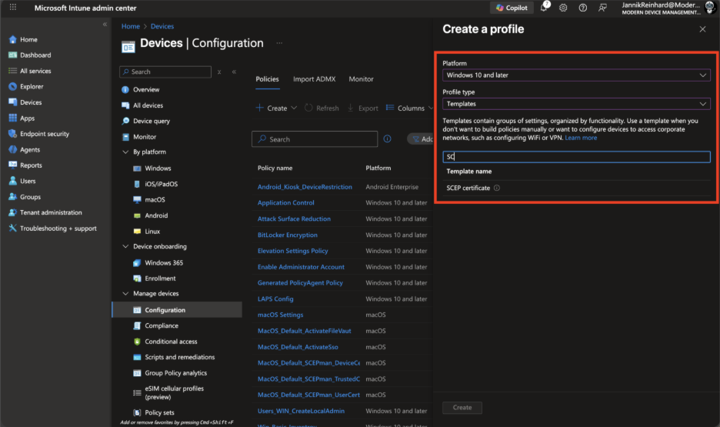Viewport: 720px width, 427px height.
Task: Collapse the Manage devices section
Action: [x=126, y=294]
